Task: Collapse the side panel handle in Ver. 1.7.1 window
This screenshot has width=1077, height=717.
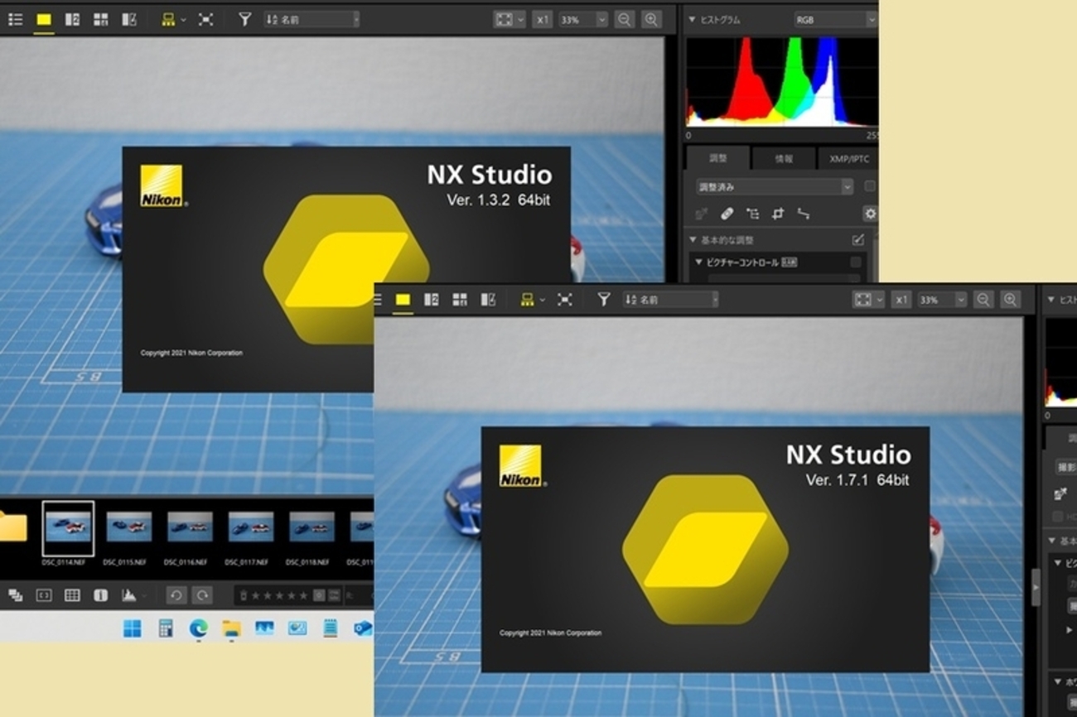Action: (x=1036, y=586)
